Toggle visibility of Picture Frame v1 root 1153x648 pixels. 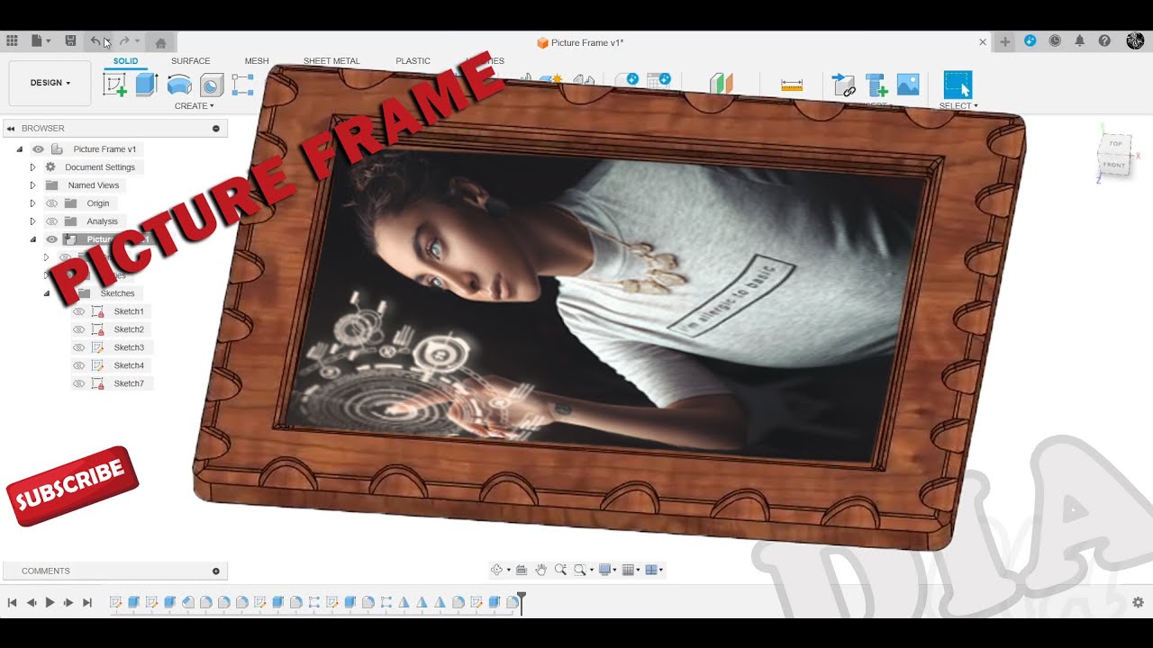(38, 149)
